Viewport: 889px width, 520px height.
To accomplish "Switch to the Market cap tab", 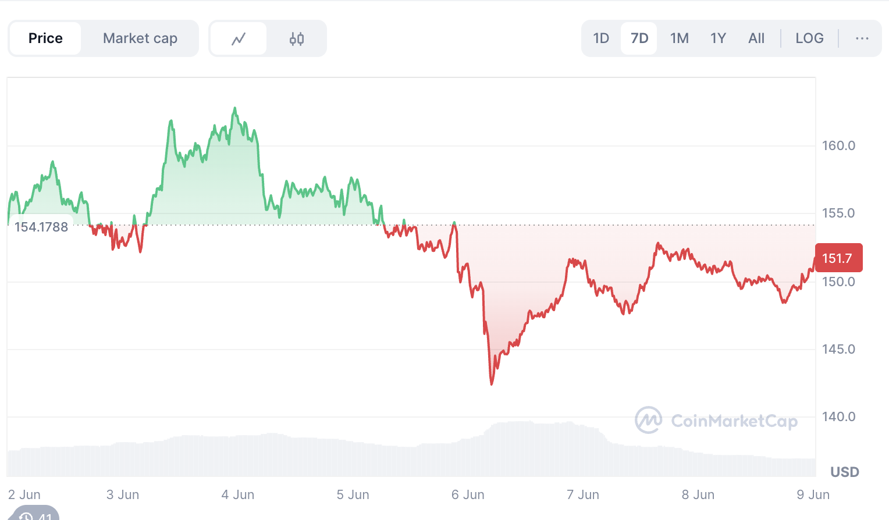I will pyautogui.click(x=140, y=38).
